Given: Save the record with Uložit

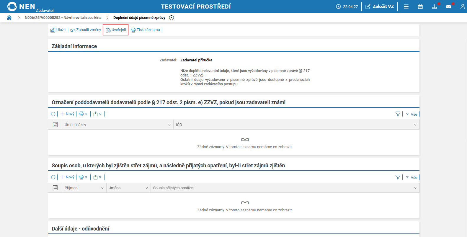Looking at the screenshot, I should click(x=58, y=30).
